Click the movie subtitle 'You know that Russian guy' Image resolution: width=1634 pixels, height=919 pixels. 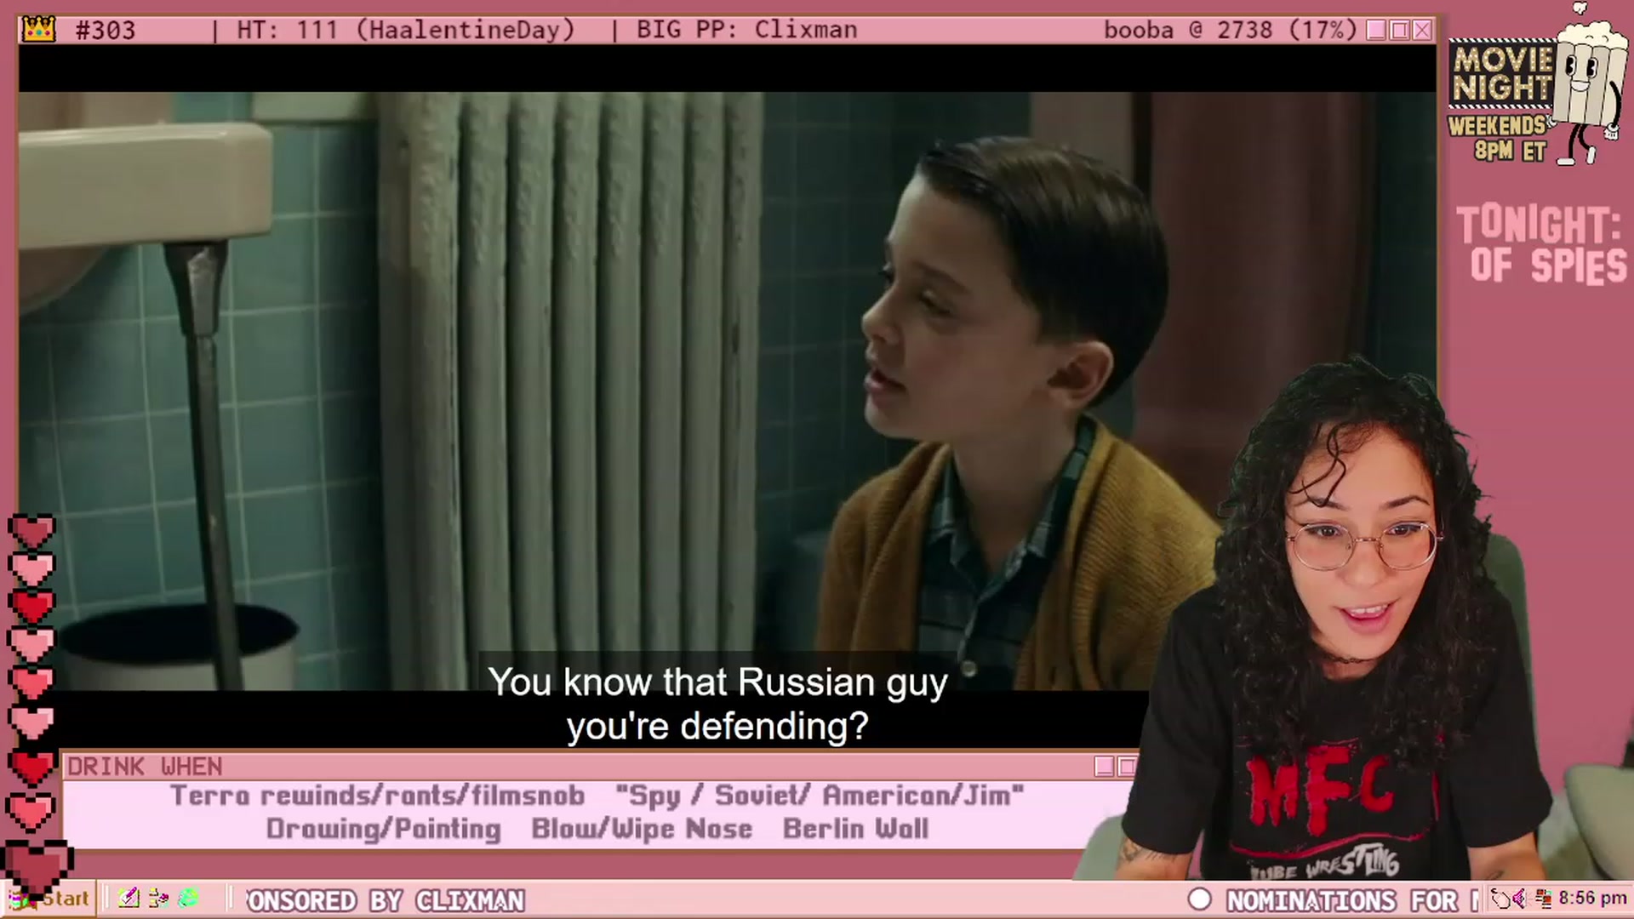pos(717,682)
